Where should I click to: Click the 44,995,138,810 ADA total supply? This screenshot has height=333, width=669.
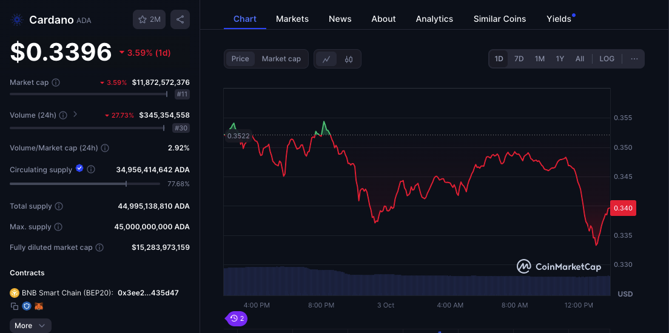[x=153, y=206]
